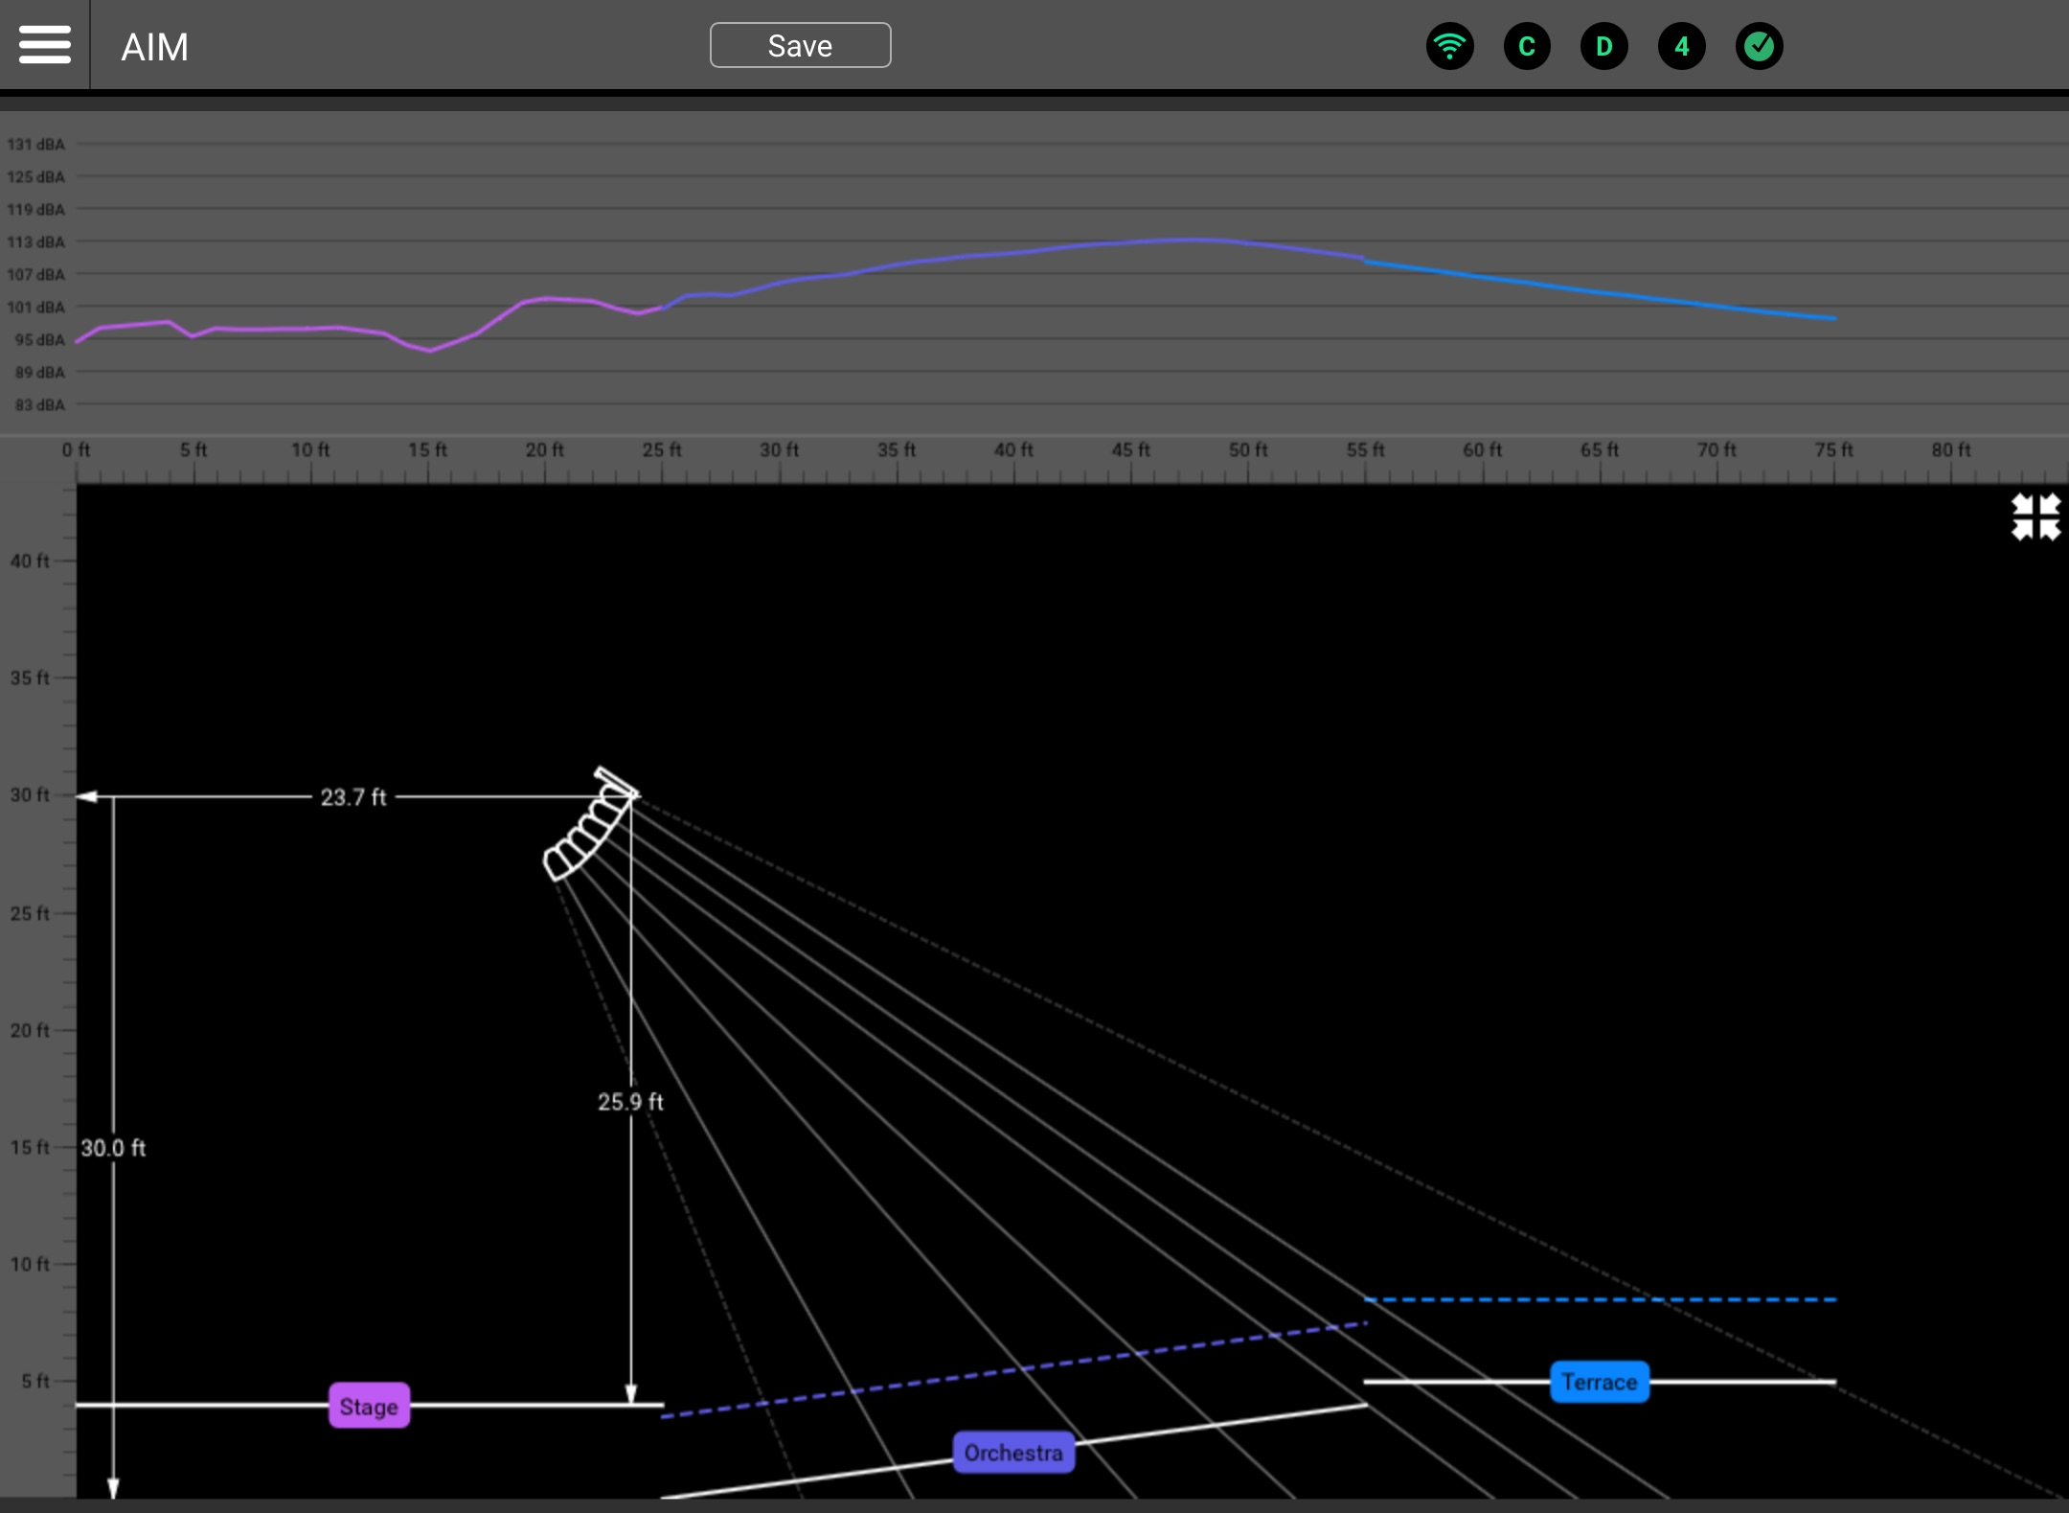This screenshot has width=2069, height=1513.
Task: Open the hamburger menu
Action: tap(44, 45)
